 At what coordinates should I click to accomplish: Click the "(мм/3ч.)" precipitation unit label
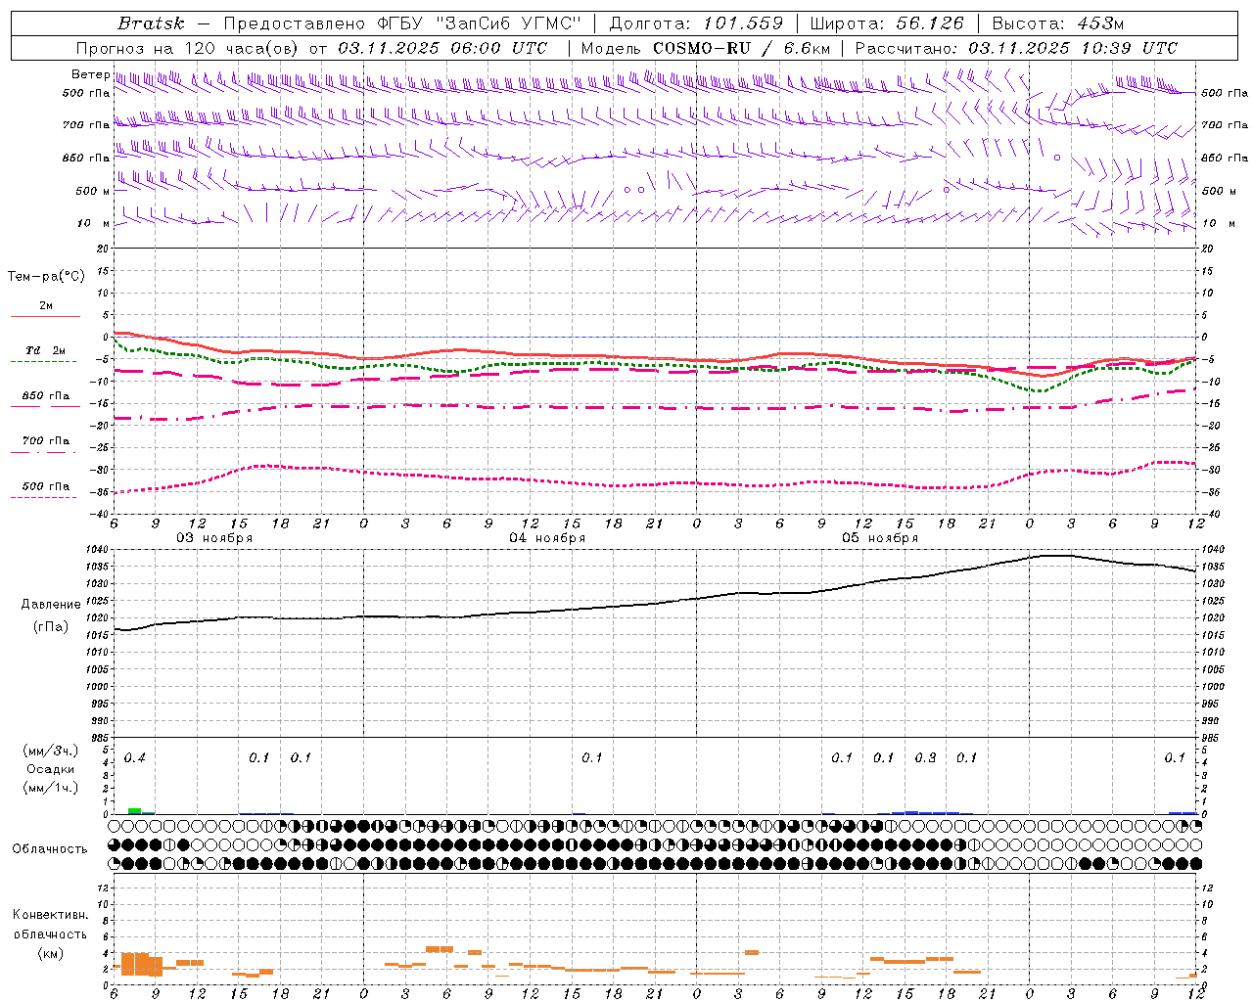51,751
